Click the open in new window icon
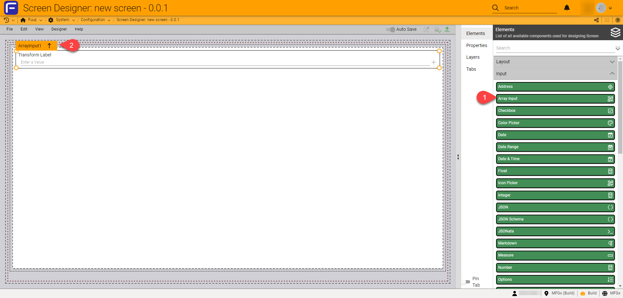623x298 pixels. click(x=426, y=30)
